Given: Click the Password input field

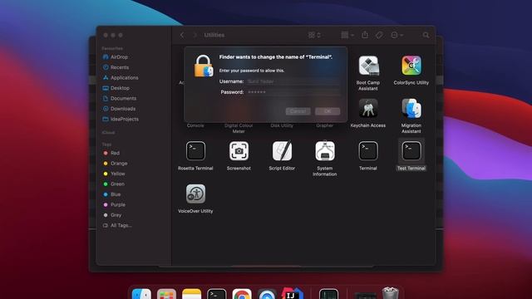Looking at the screenshot, I should coord(293,92).
